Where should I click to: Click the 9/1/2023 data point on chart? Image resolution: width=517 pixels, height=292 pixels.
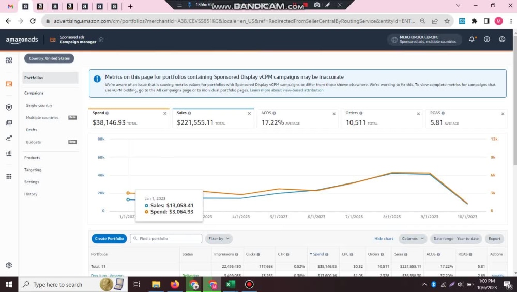pos(430,174)
